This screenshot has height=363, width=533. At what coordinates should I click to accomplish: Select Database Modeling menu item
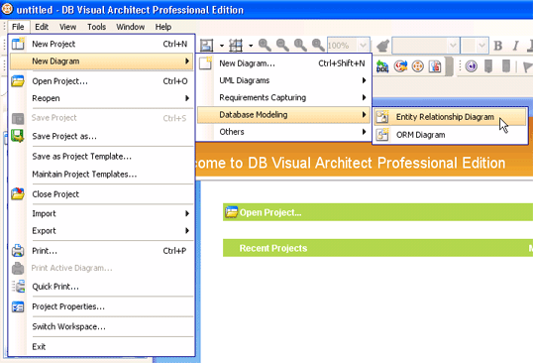coord(283,115)
